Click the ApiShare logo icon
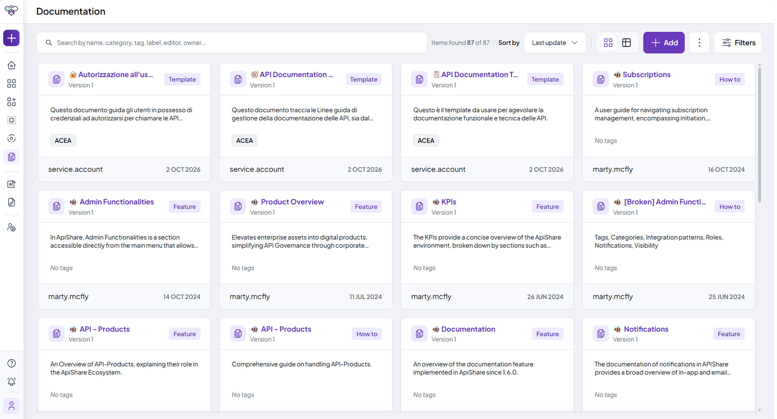The height and width of the screenshot is (419, 777). click(11, 11)
